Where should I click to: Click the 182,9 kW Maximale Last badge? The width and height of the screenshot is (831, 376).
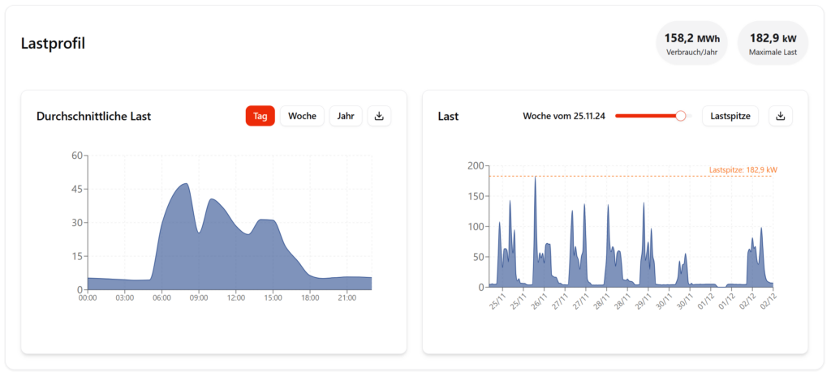point(773,43)
